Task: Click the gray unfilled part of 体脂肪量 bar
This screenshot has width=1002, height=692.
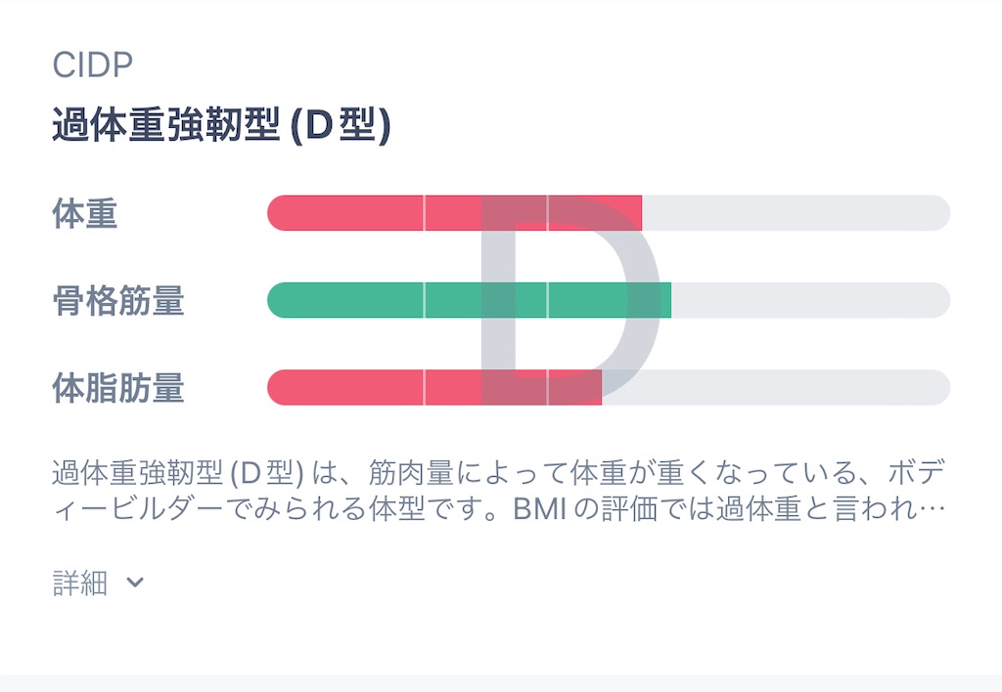Action: coord(776,387)
